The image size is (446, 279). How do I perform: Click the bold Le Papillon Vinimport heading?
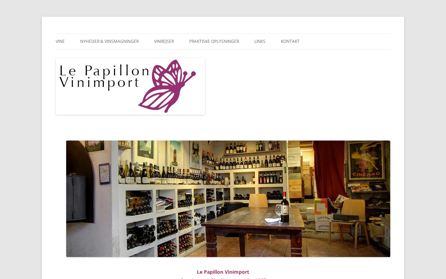[223, 272]
